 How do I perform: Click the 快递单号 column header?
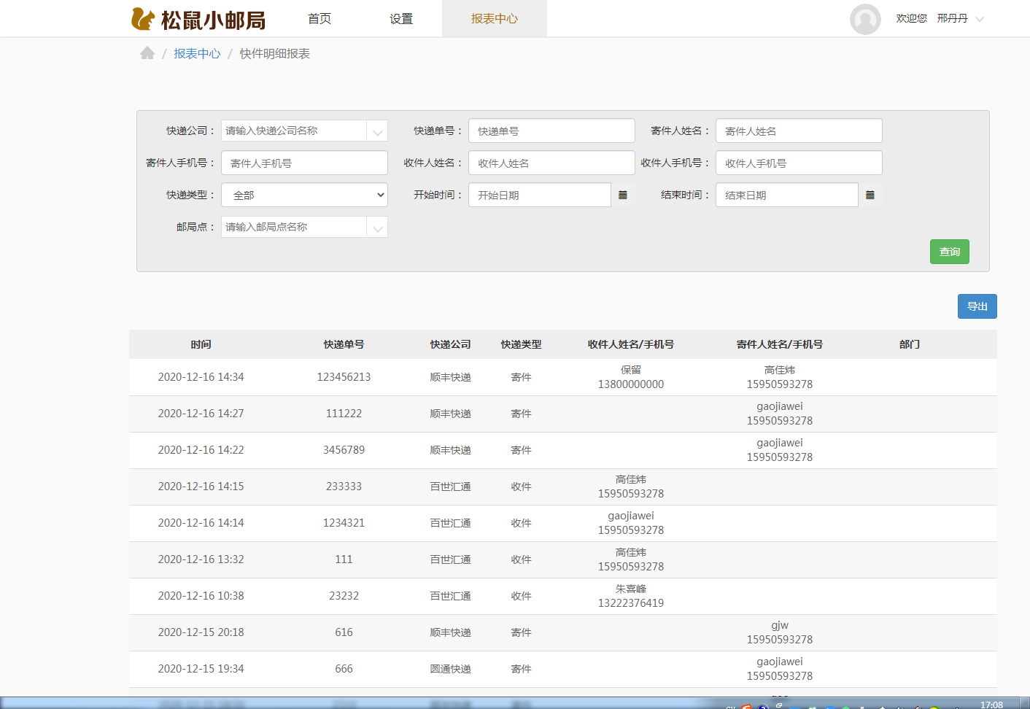pyautogui.click(x=344, y=344)
